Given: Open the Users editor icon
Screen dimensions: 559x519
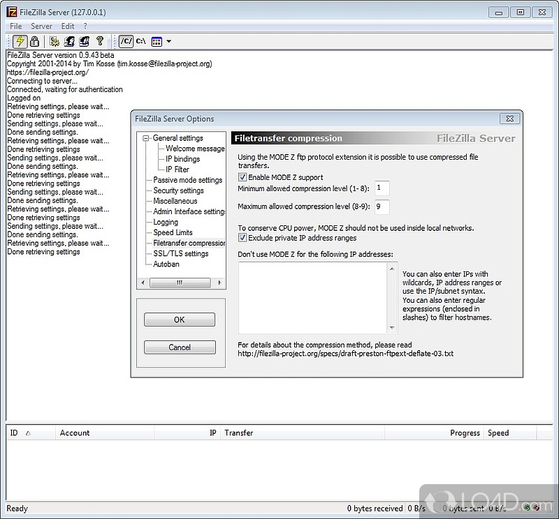Looking at the screenshot, I should pyautogui.click(x=70, y=42).
